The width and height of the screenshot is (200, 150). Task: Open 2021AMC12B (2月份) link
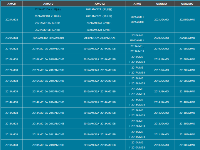(x=99, y=30)
